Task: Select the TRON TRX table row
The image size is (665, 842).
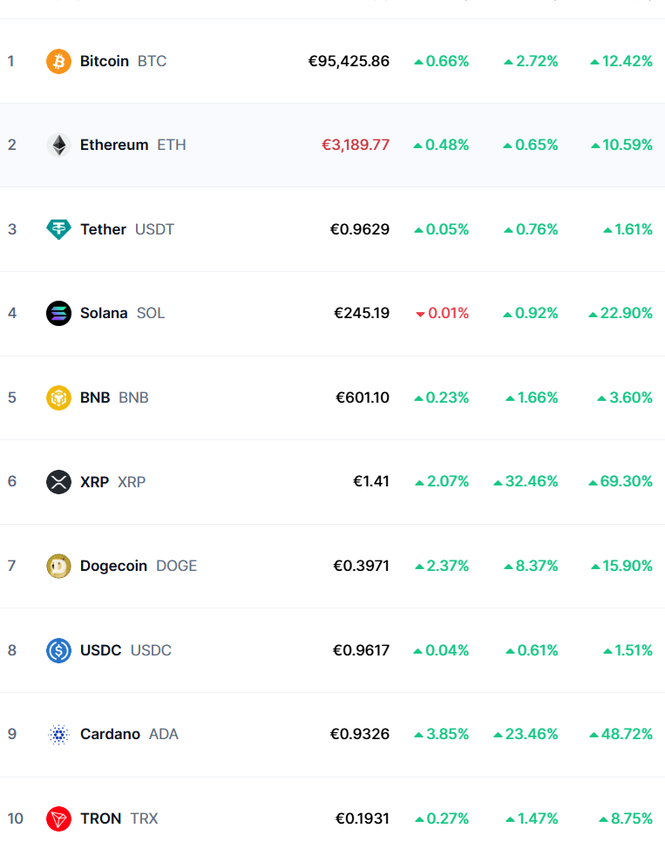Action: click(333, 810)
